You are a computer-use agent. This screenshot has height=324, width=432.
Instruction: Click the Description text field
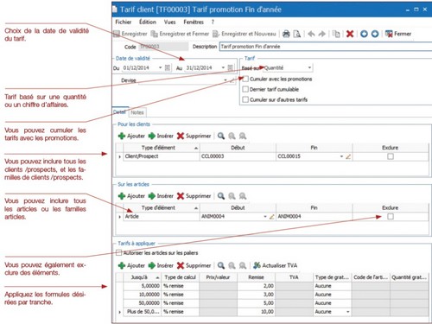(x=326, y=47)
